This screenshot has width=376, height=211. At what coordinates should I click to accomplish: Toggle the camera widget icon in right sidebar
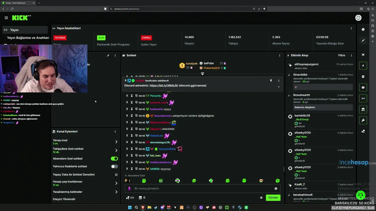[x=363, y=109]
